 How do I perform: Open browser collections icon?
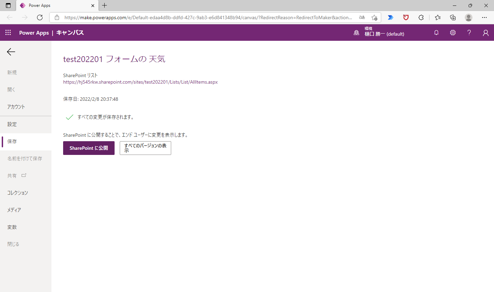tap(453, 17)
